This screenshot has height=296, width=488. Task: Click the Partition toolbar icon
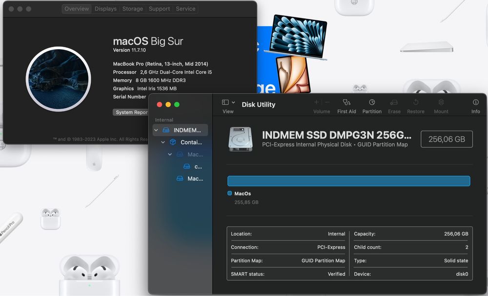(x=372, y=102)
